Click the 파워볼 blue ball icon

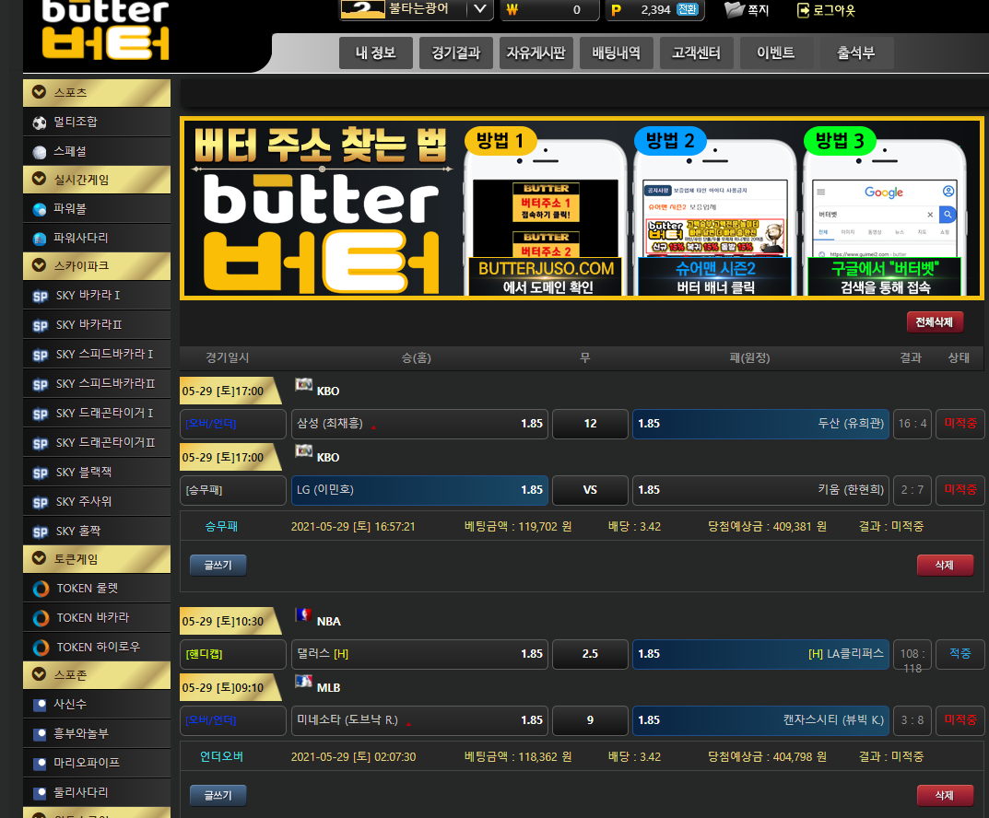click(39, 209)
